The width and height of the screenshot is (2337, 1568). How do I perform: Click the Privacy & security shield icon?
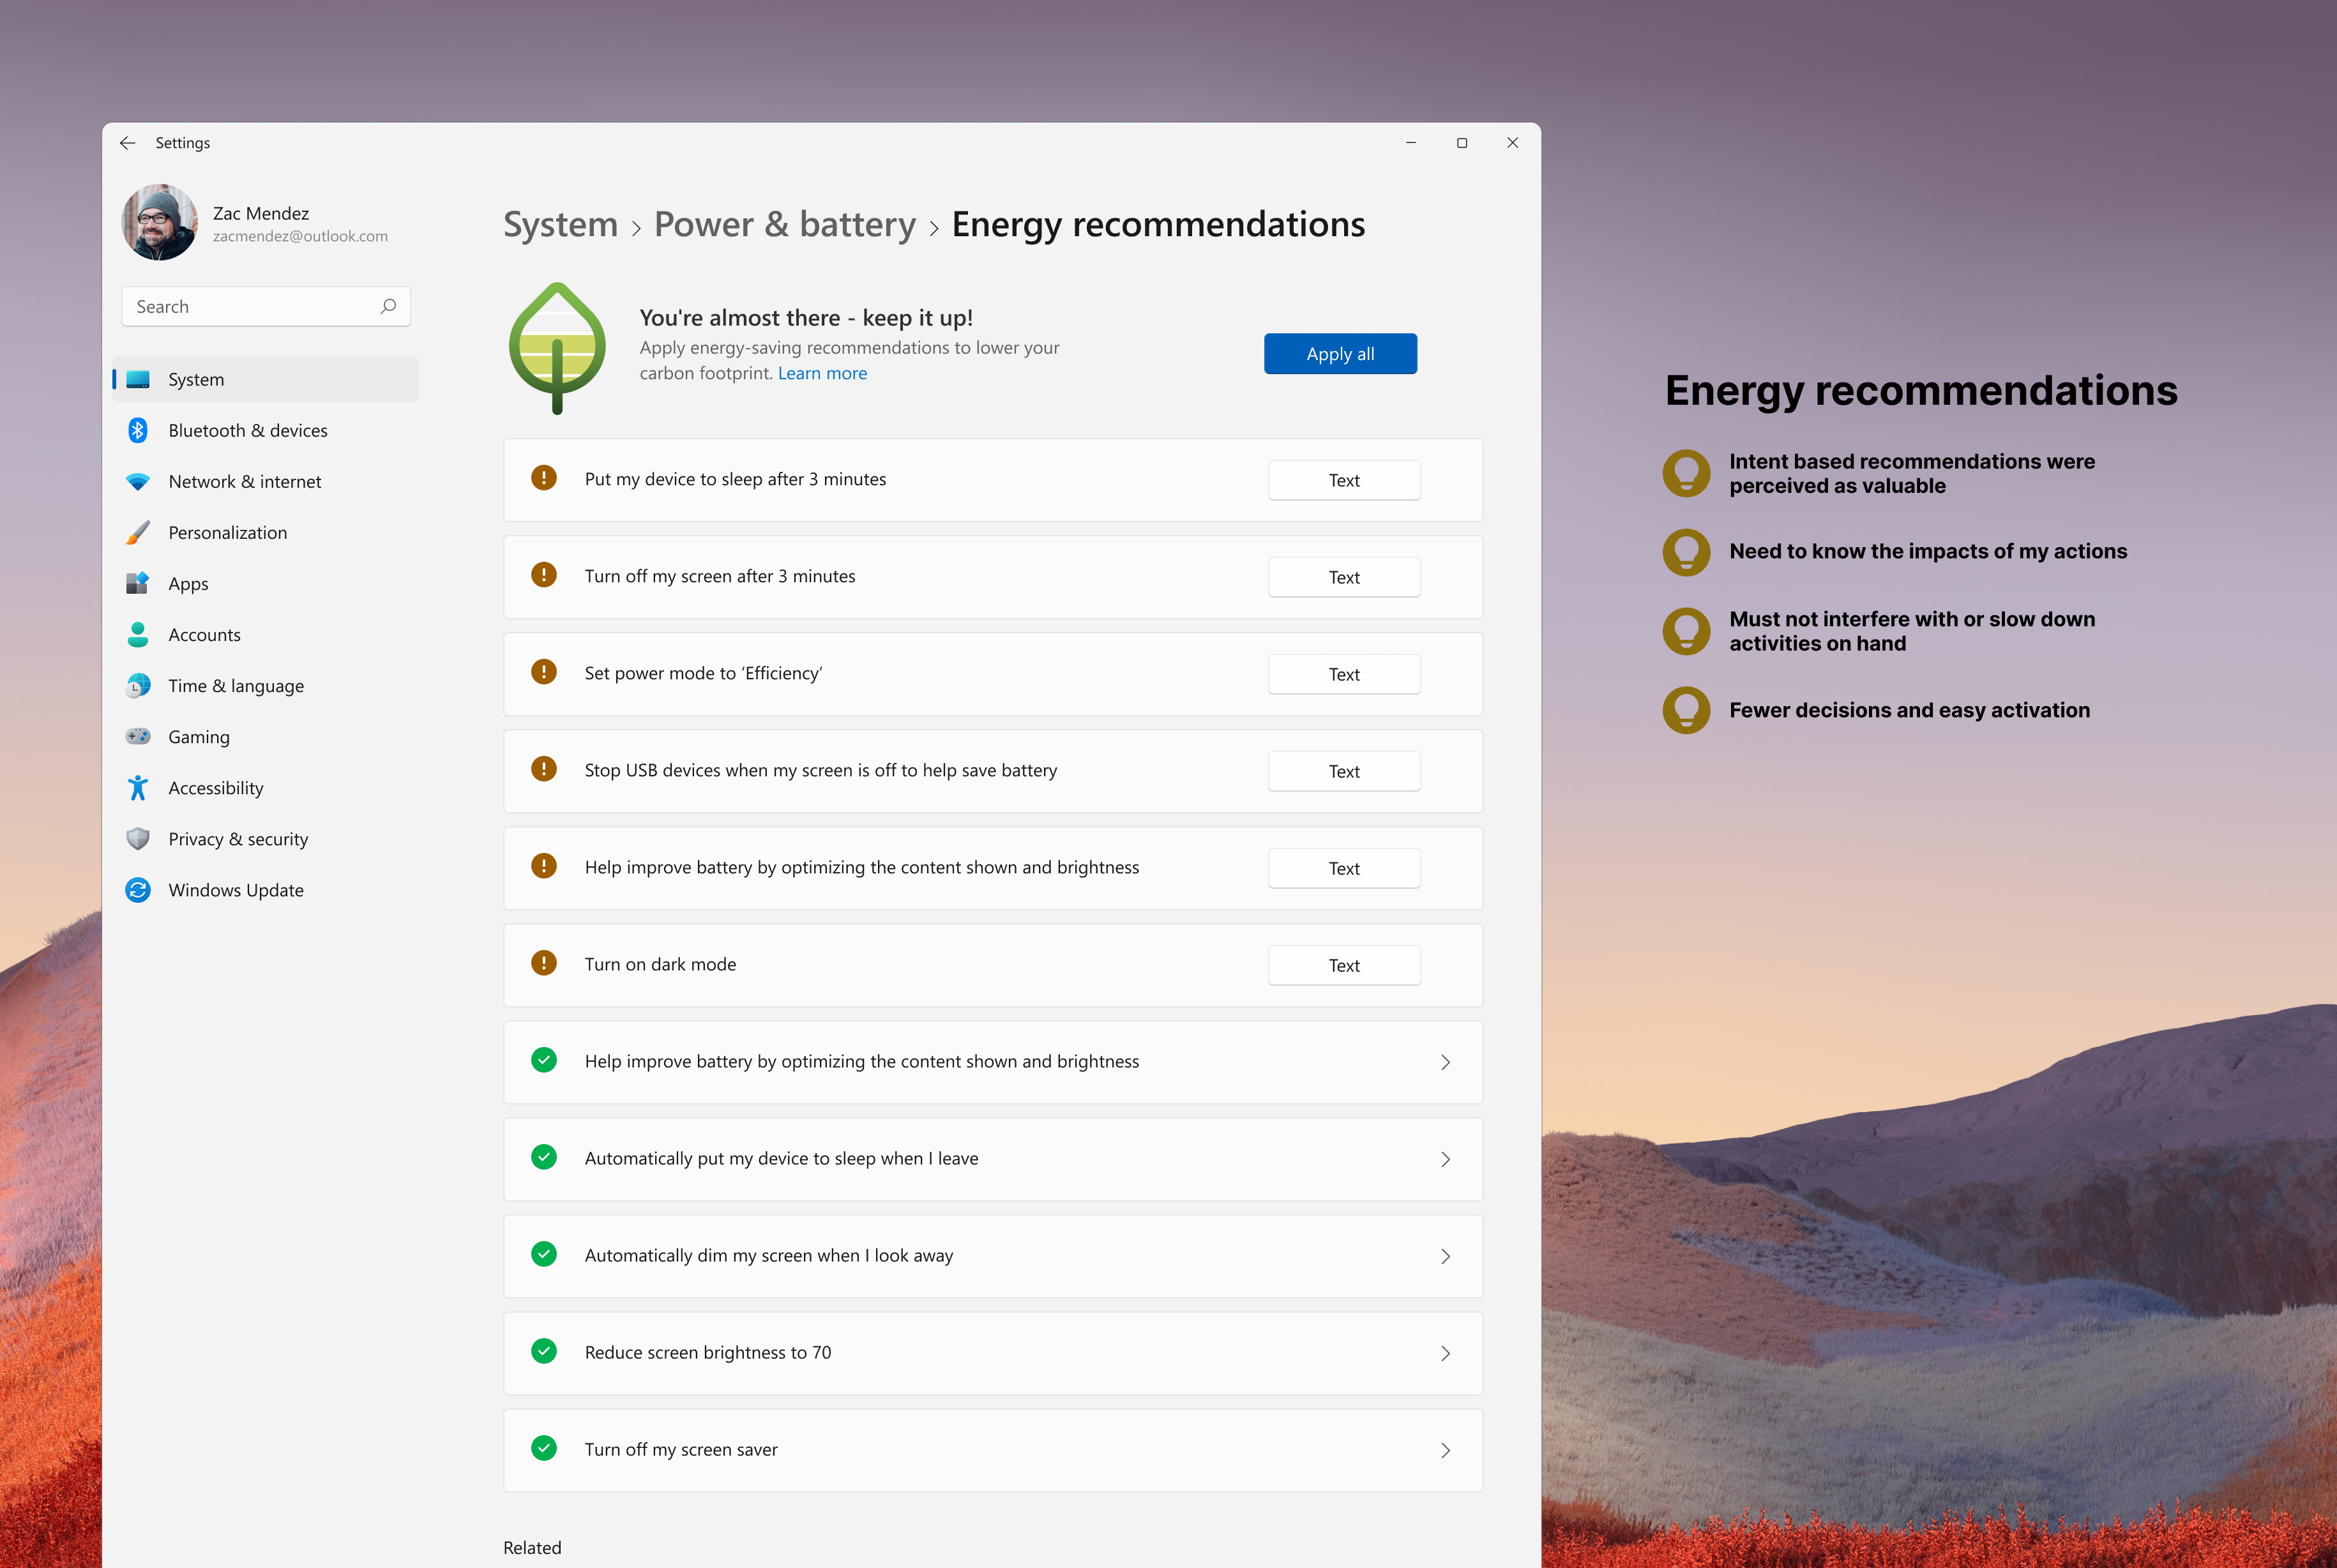[138, 839]
